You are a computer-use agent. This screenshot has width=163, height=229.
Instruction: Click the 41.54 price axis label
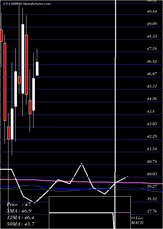pos(152,149)
